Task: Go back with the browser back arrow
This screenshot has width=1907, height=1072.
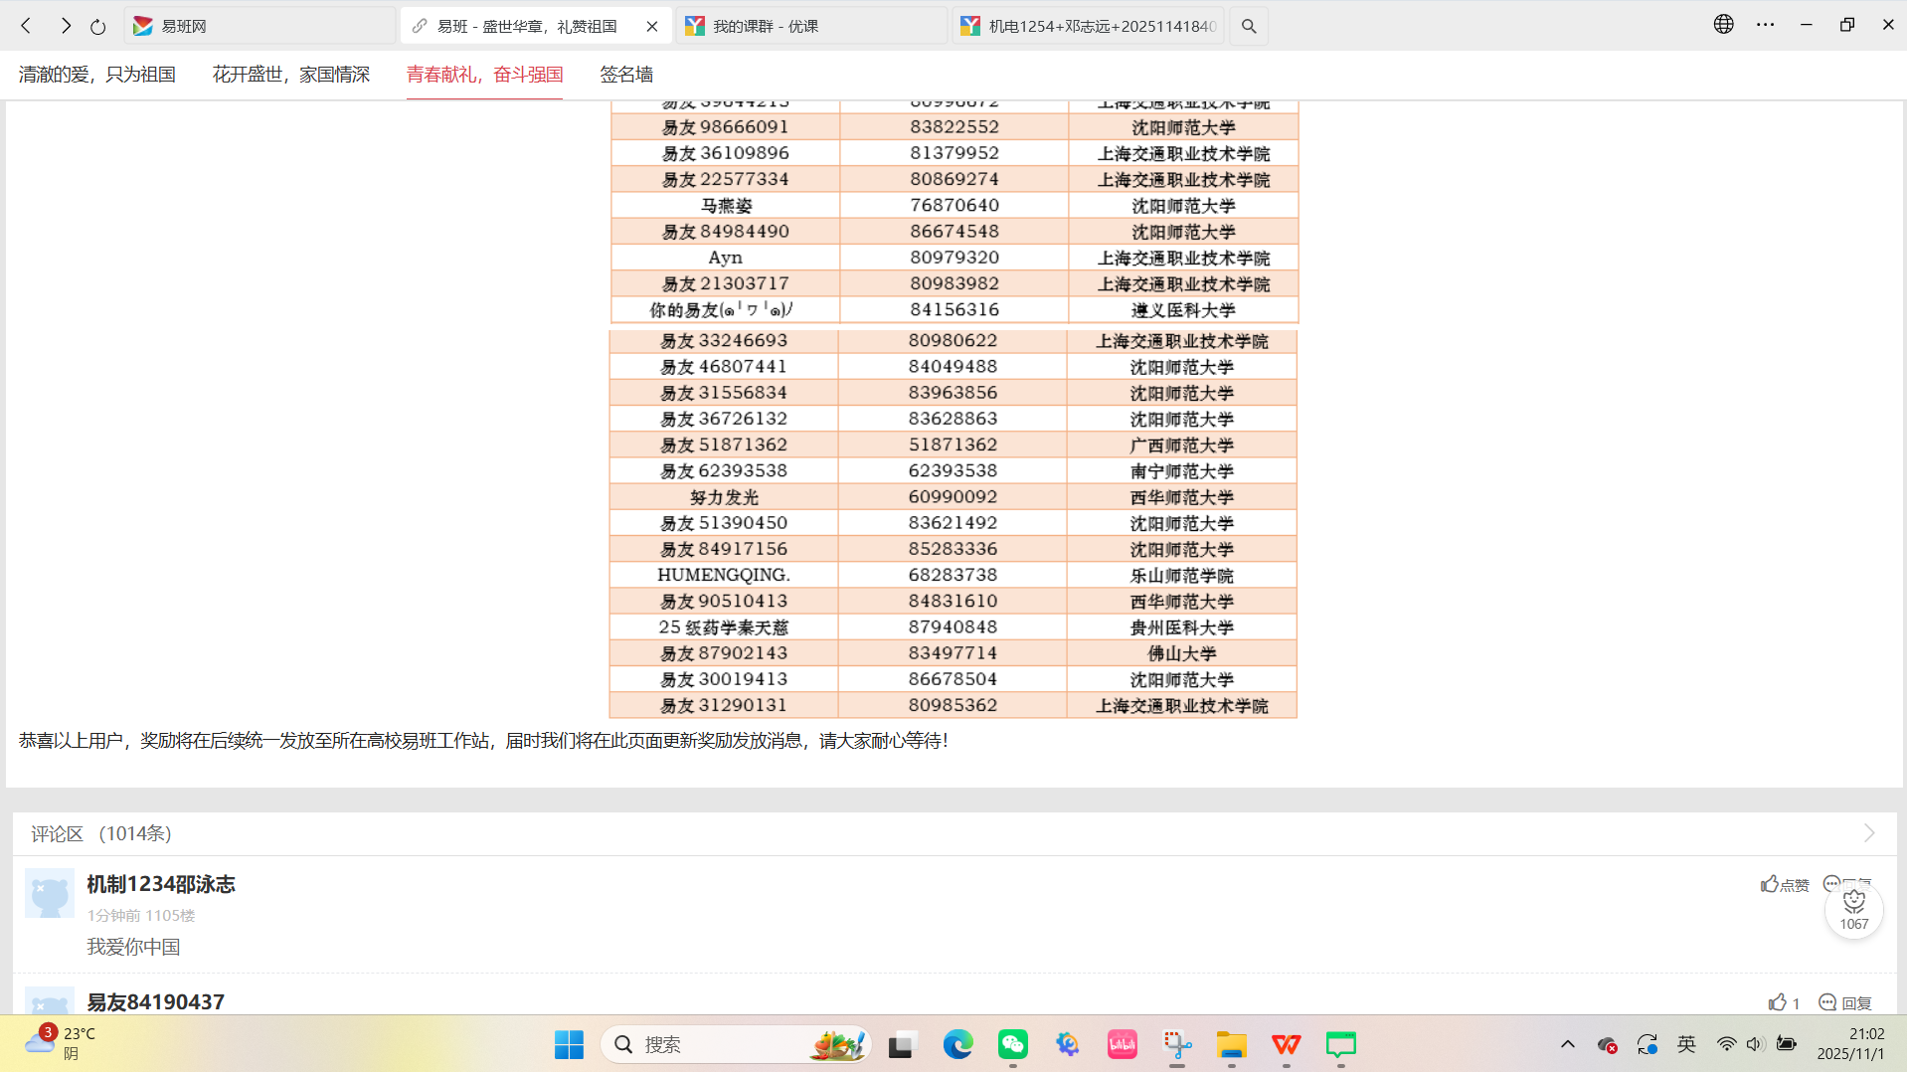Action: pyautogui.click(x=27, y=26)
